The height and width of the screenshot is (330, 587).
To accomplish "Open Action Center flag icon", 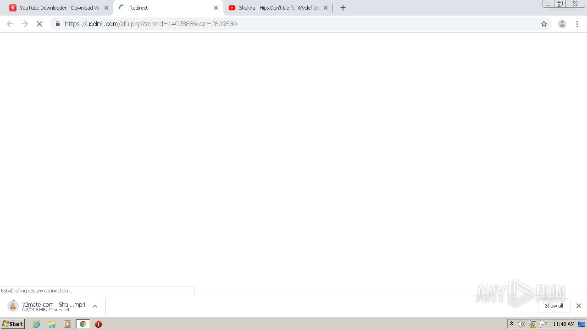I will (543, 324).
